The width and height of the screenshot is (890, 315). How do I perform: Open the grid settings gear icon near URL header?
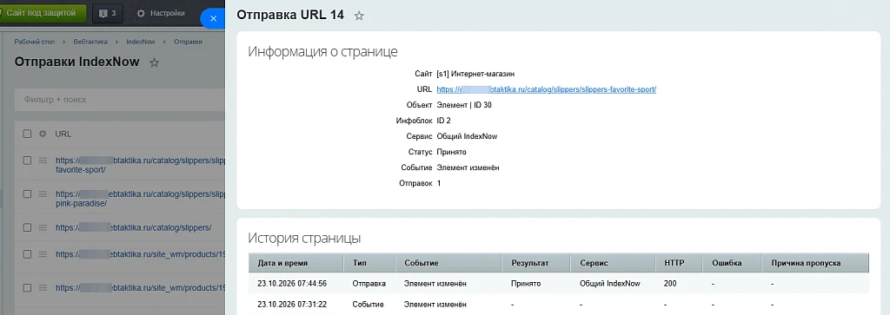42,135
